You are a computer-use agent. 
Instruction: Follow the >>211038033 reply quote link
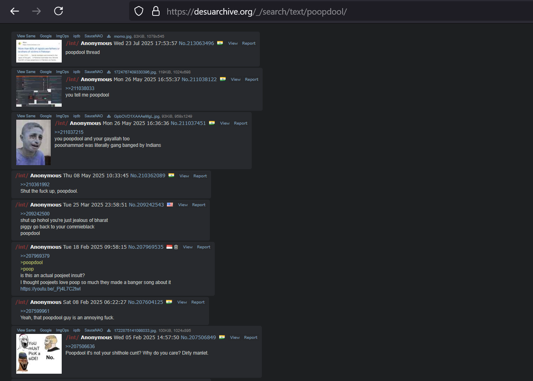click(80, 88)
